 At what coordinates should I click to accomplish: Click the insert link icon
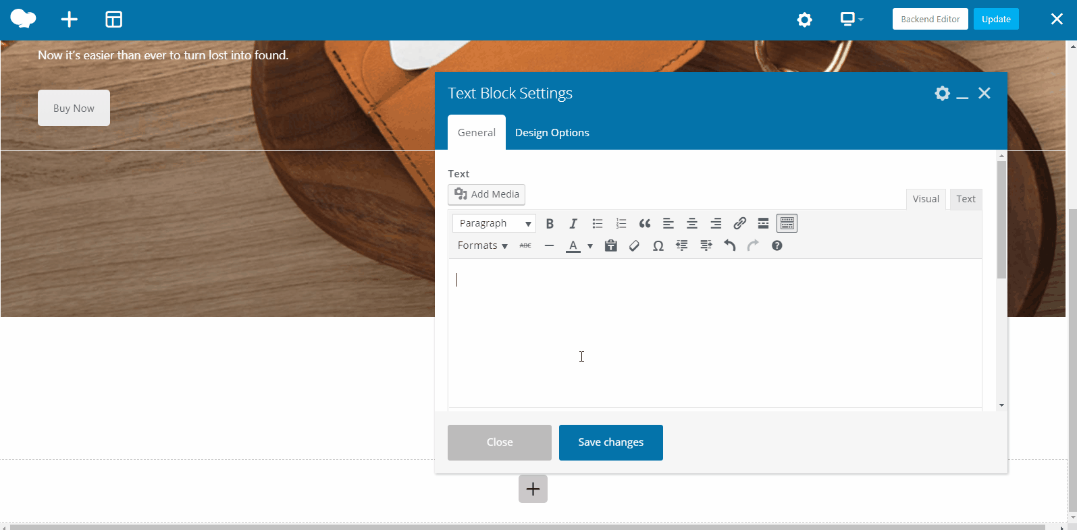[739, 223]
